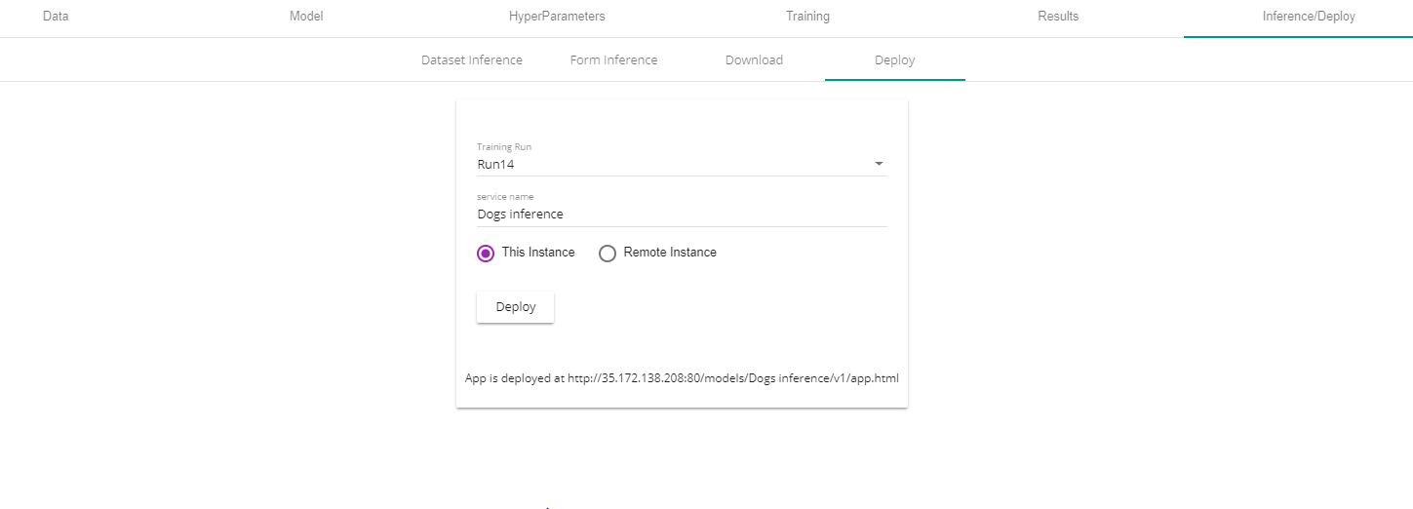1413x509 pixels.
Task: Select the This Instance radio button
Action: click(x=486, y=254)
